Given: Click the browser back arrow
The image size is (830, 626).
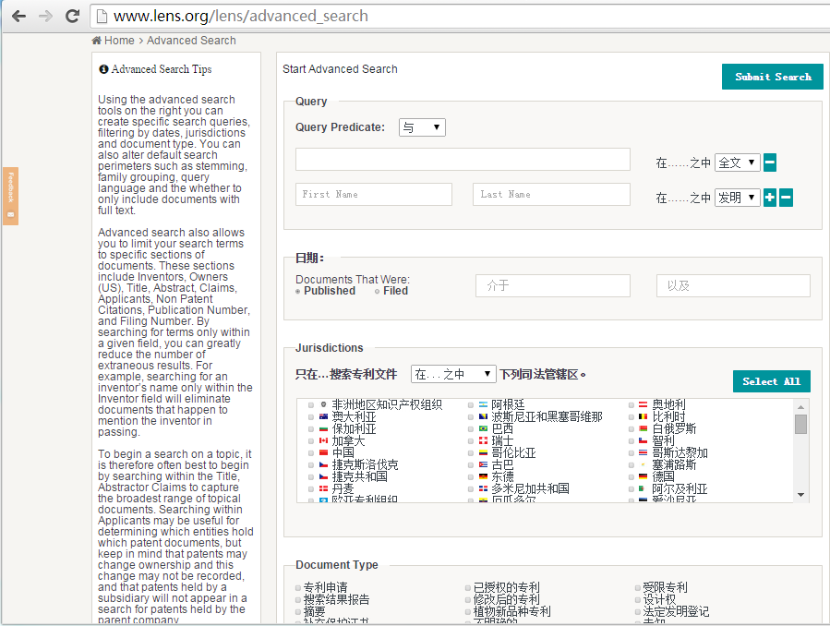Looking at the screenshot, I should [19, 17].
